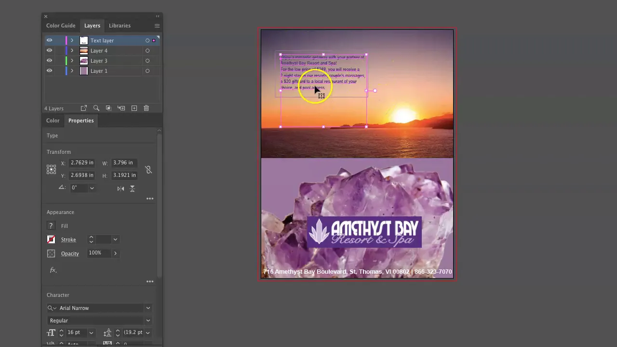
Task: Open the 16 pt font size dropdown
Action: click(x=91, y=333)
